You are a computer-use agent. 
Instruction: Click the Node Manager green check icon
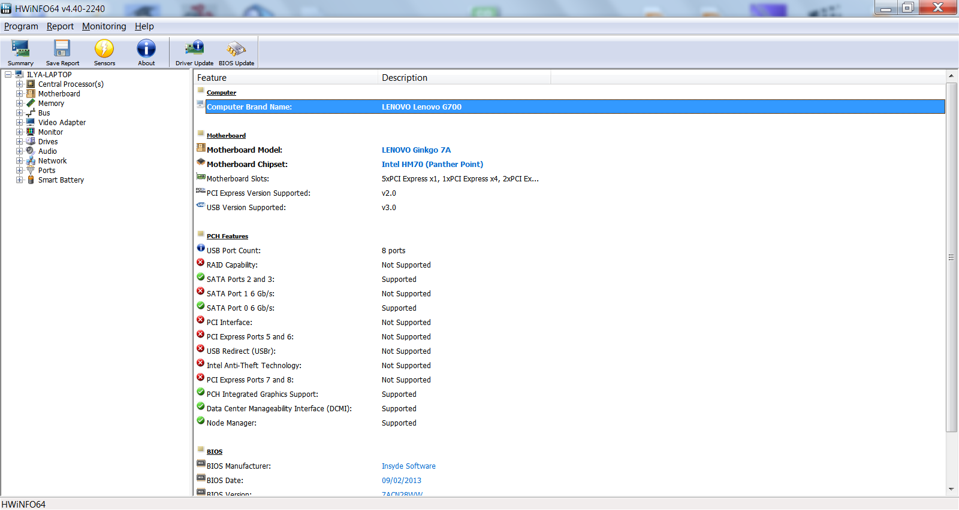201,421
